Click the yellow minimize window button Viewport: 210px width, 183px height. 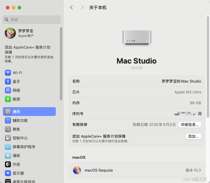tap(14, 8)
